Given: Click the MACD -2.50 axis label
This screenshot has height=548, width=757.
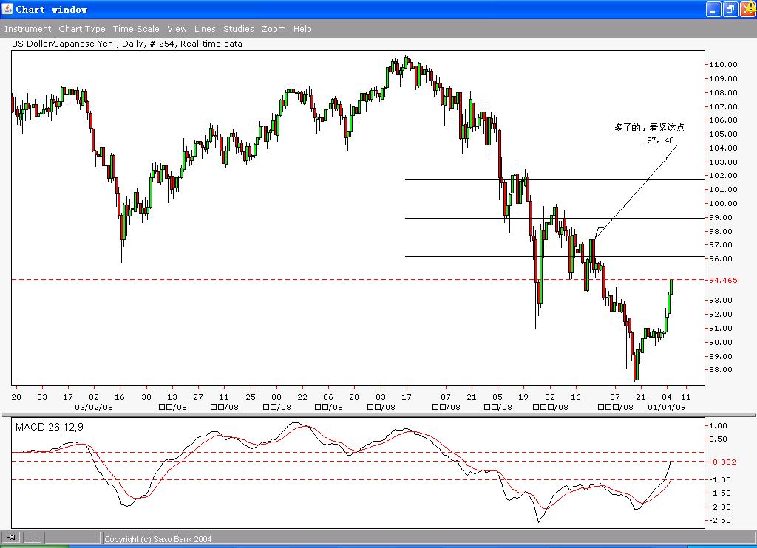Looking at the screenshot, I should click(x=719, y=521).
